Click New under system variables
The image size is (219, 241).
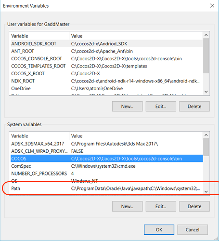coord(128,206)
